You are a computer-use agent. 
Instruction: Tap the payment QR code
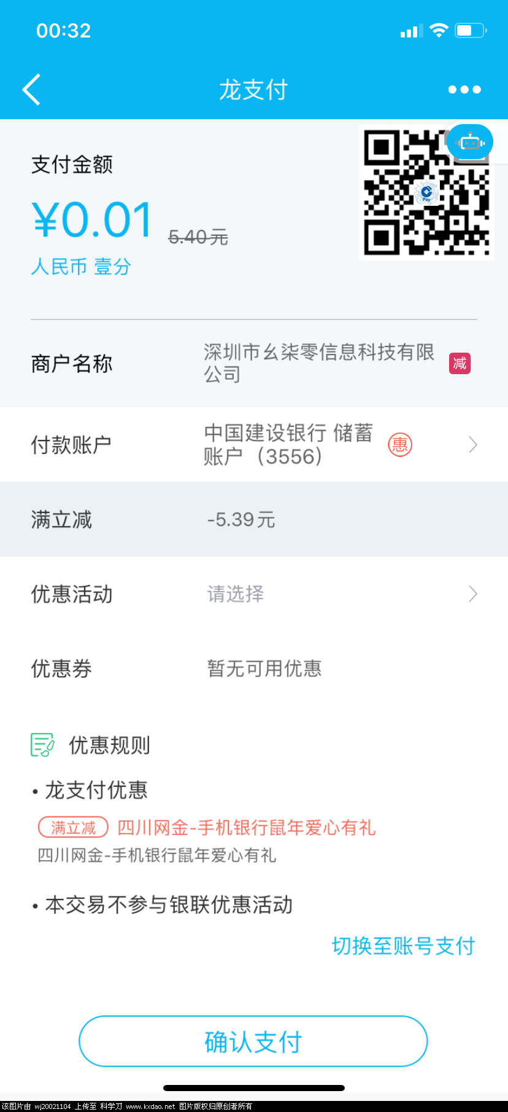pos(426,192)
